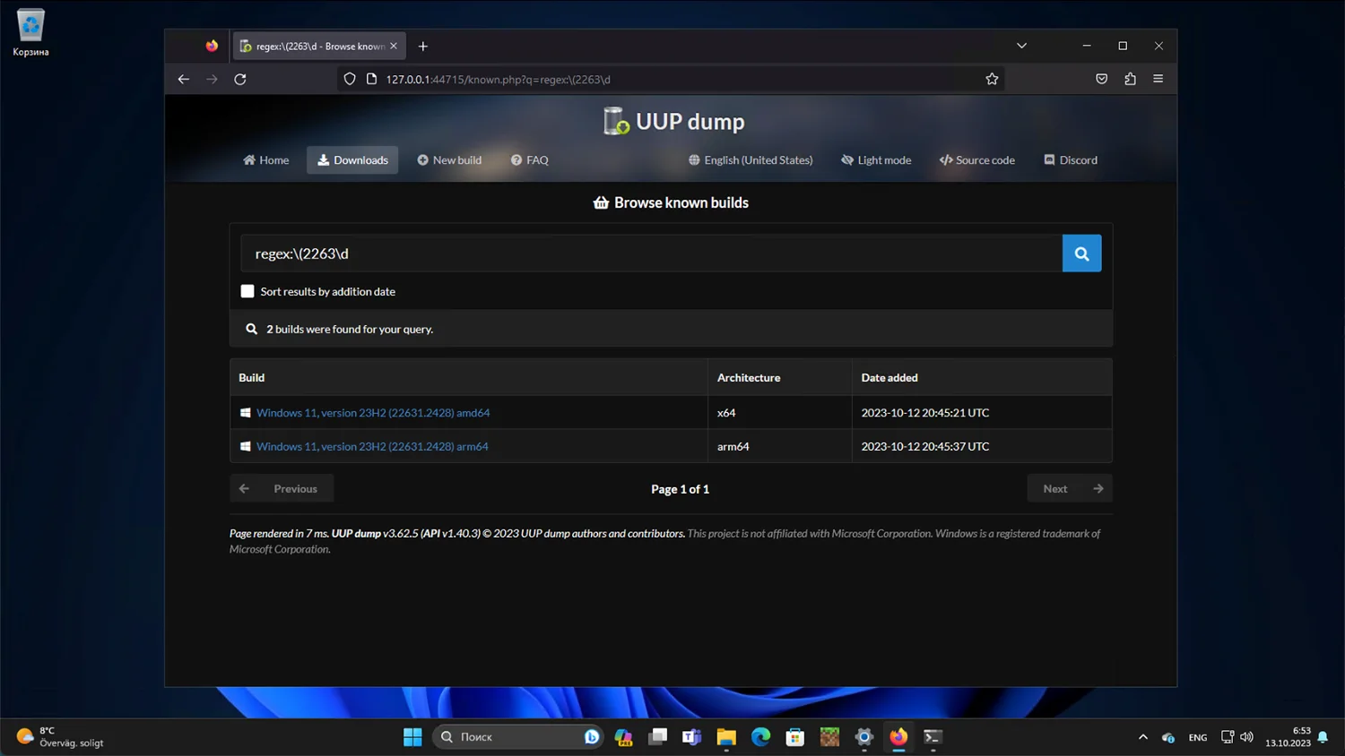Image resolution: width=1345 pixels, height=756 pixels.
Task: Open the Downloads navigation tab
Action: click(x=352, y=160)
